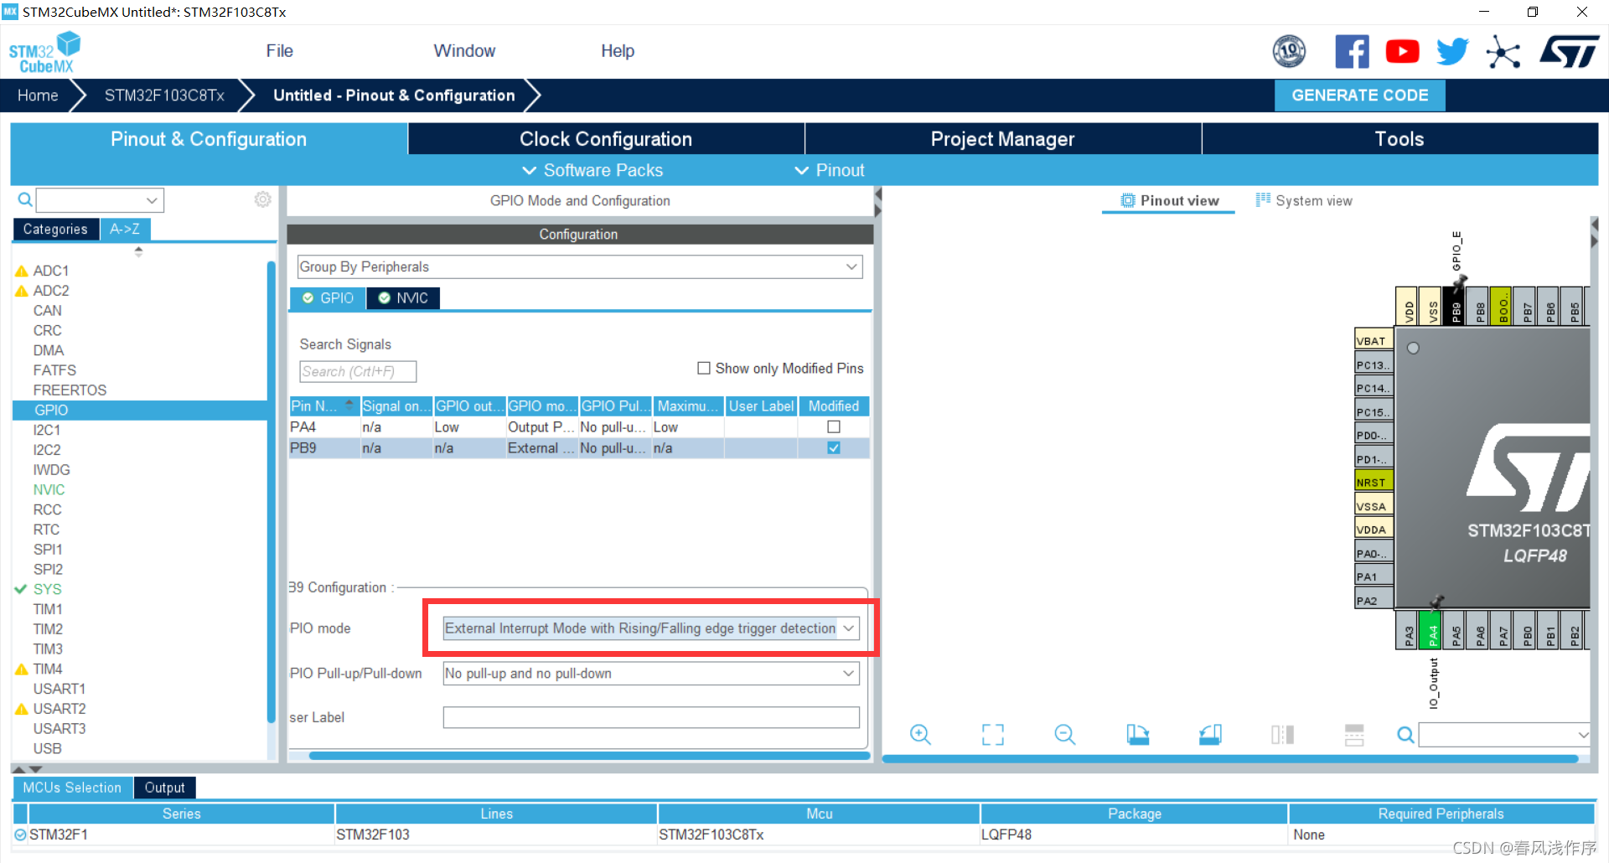The width and height of the screenshot is (1609, 863).
Task: Select the A->Z sorting tab
Action: (x=125, y=229)
